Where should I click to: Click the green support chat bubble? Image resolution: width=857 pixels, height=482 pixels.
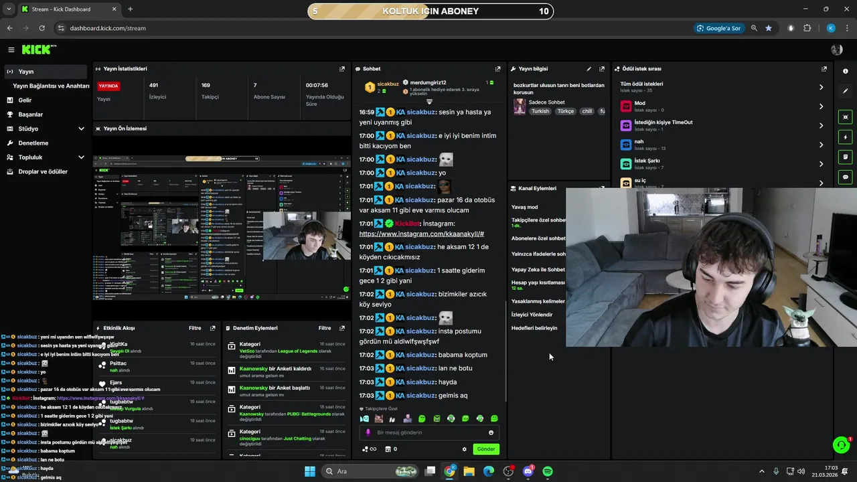click(842, 445)
